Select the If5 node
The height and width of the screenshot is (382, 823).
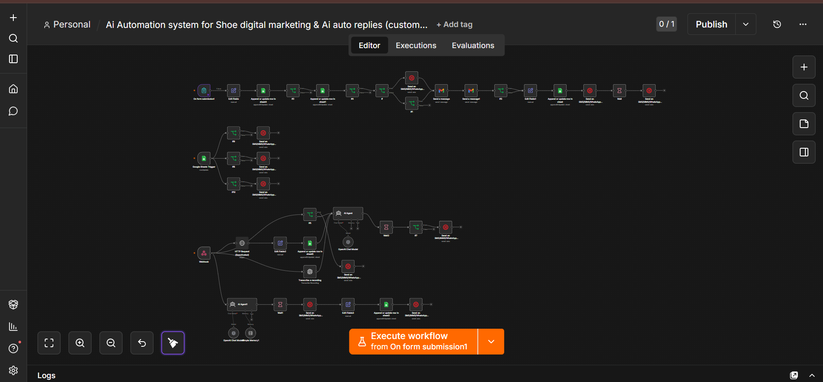tap(310, 214)
